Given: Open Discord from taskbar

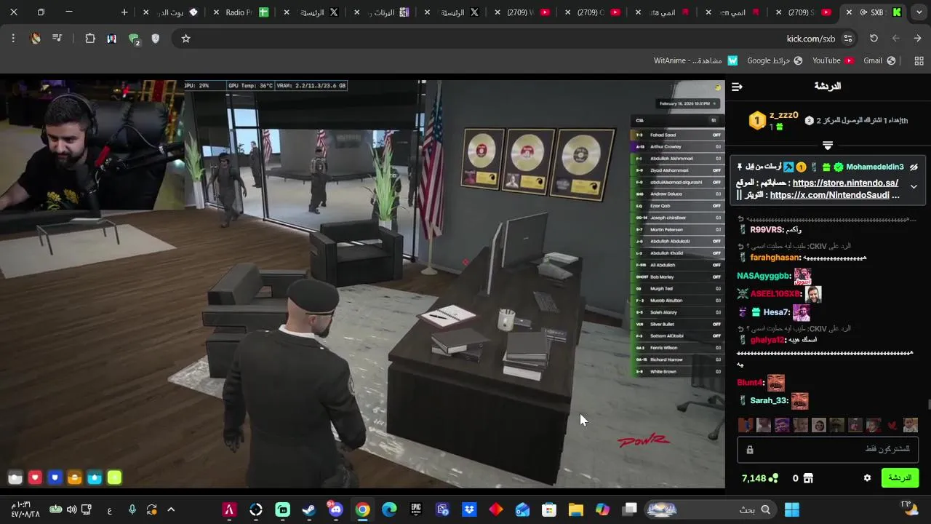Looking at the screenshot, I should point(336,509).
